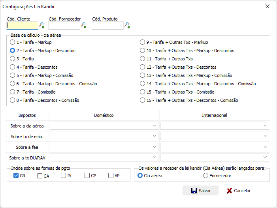
Task: Open Internacional dropdown for Sobre a tx DU/RAV
Action: 215,157
